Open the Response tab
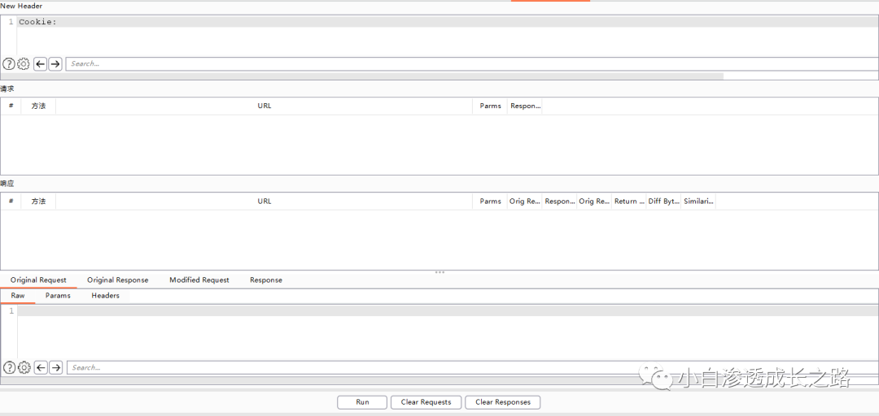The image size is (879, 416). 266,280
